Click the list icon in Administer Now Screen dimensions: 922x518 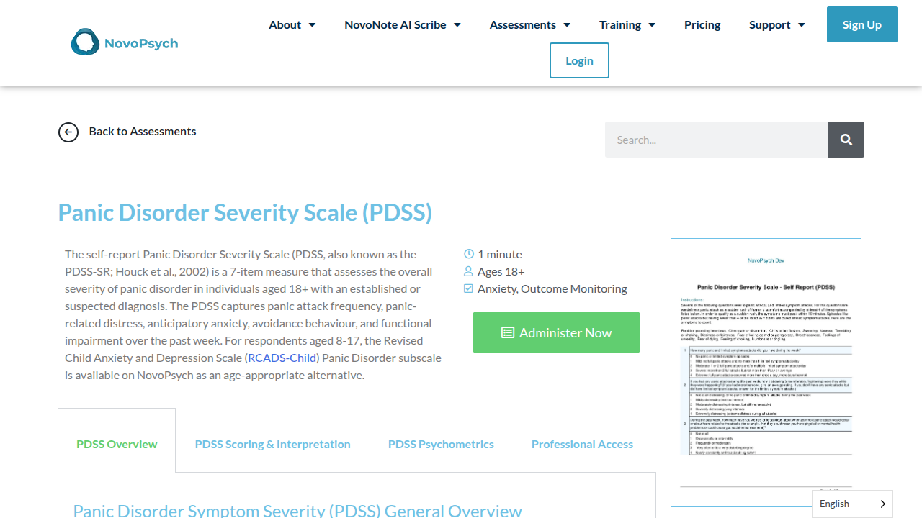point(508,332)
